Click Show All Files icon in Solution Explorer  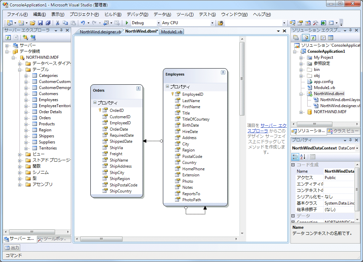click(306, 38)
